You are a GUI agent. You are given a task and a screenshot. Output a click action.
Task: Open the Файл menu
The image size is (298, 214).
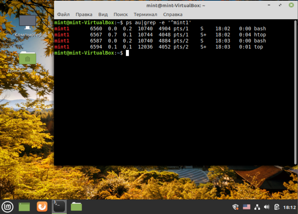pyautogui.click(x=63, y=14)
